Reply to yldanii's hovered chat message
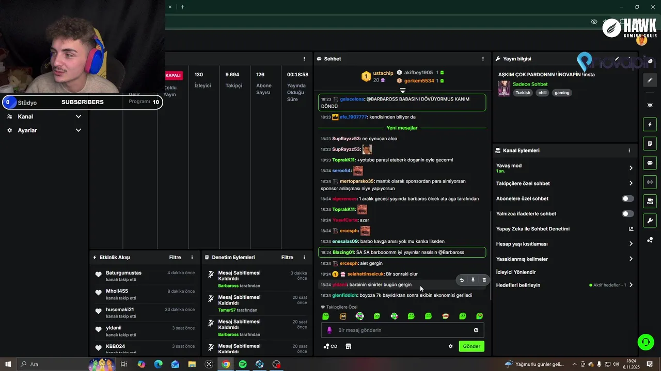 coord(462,280)
